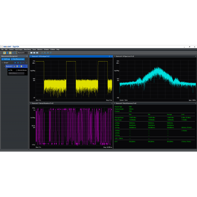
Task: Select the Remote Device radio button
Action: click(x=17, y=70)
